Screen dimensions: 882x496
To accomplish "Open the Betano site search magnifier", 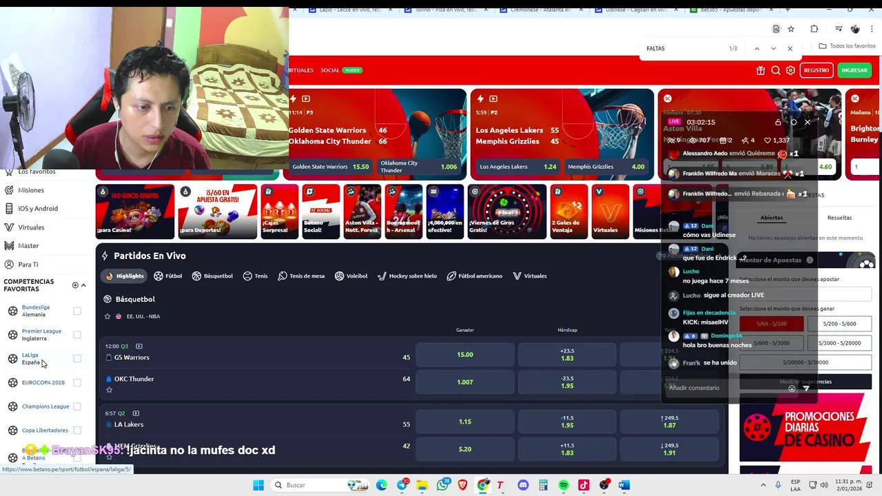I will click(x=776, y=70).
